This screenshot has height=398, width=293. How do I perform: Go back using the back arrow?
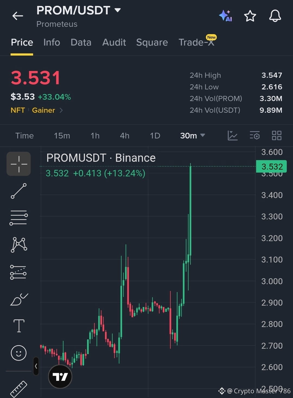click(x=18, y=16)
